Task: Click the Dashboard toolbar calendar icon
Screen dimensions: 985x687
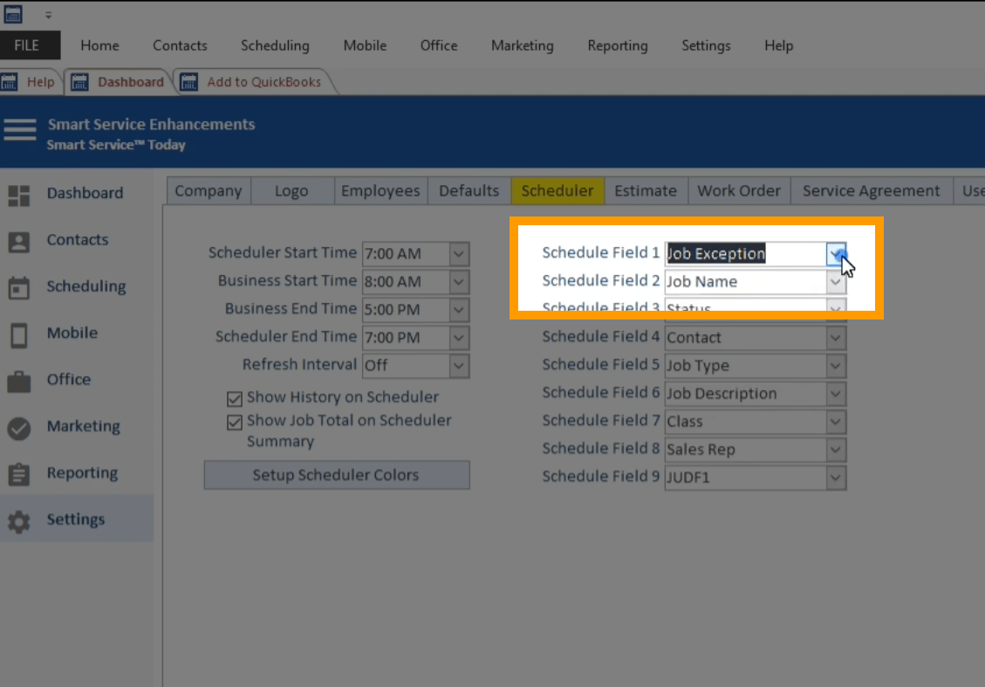Action: 79,82
